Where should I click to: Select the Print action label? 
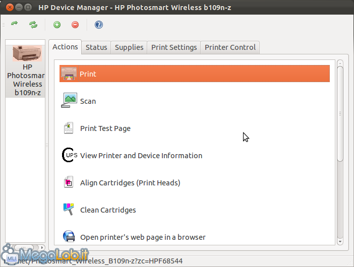point(88,74)
